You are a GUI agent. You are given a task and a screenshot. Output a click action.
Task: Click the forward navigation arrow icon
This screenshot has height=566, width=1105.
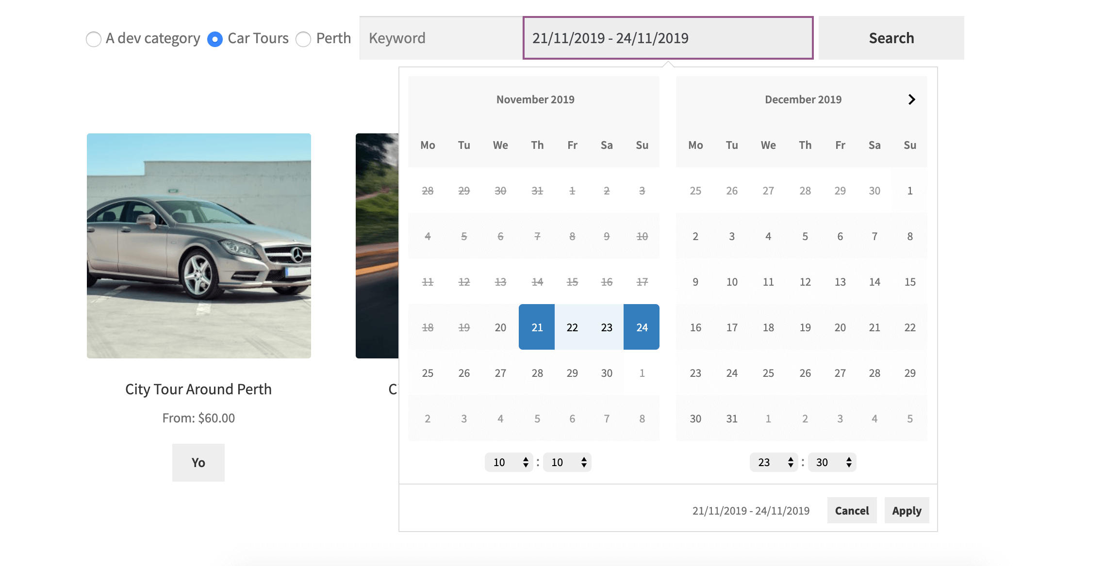[911, 99]
